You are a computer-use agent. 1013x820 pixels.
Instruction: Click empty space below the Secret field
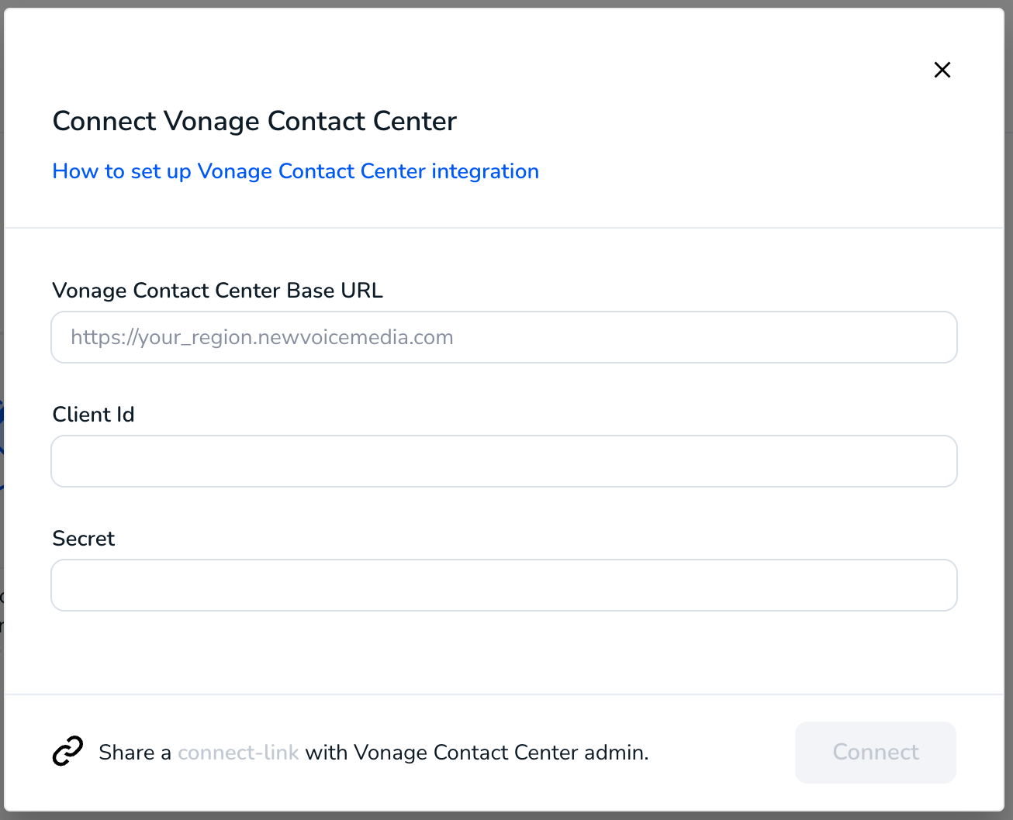click(x=504, y=653)
